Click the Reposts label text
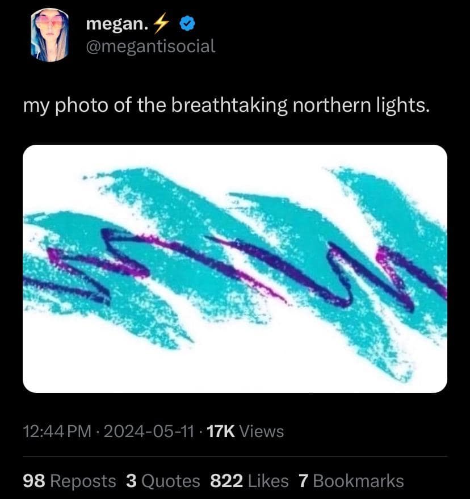Image resolution: width=470 pixels, height=499 pixels. [x=84, y=481]
